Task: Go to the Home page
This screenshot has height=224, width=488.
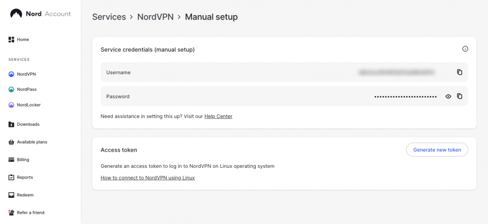Action: 23,39
